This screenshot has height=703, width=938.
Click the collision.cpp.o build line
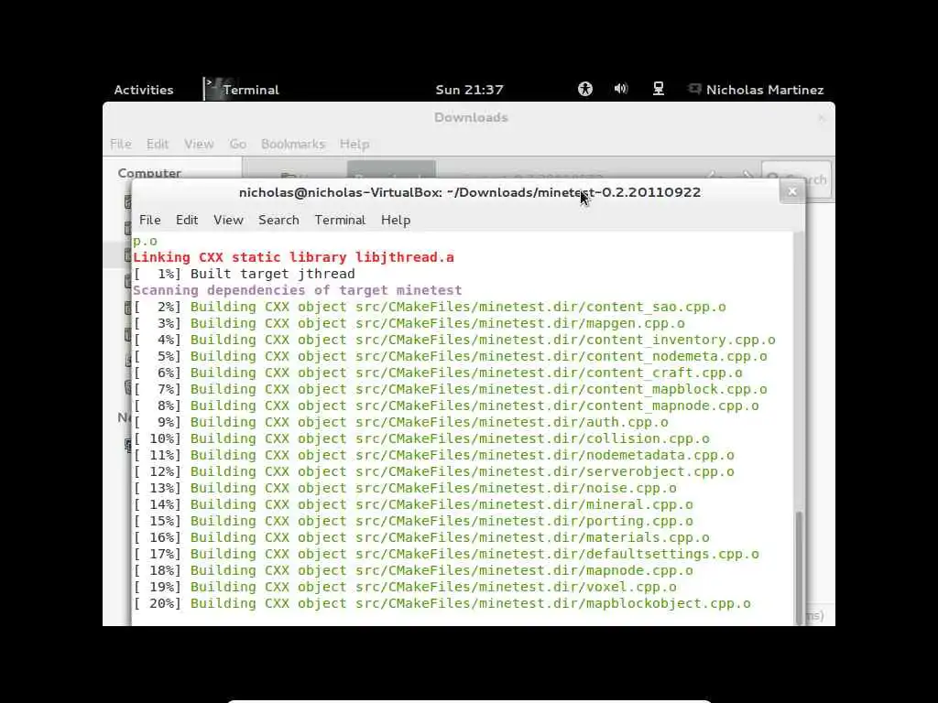(x=421, y=438)
